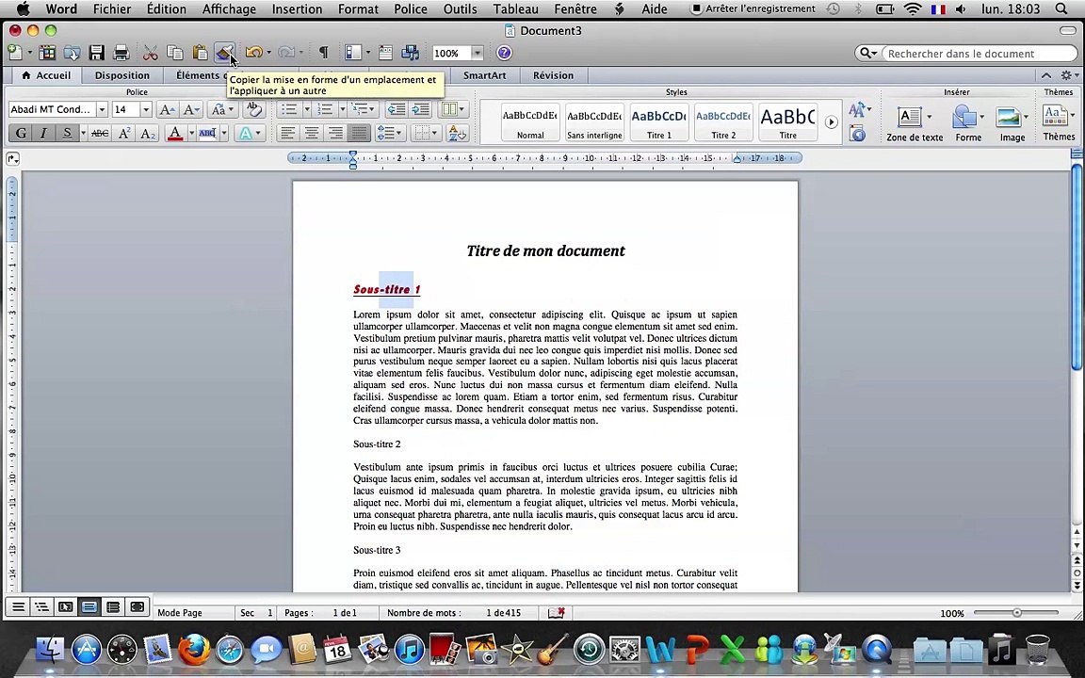
Task: Adjust the zoom slider in status bar
Action: [x=1016, y=612]
